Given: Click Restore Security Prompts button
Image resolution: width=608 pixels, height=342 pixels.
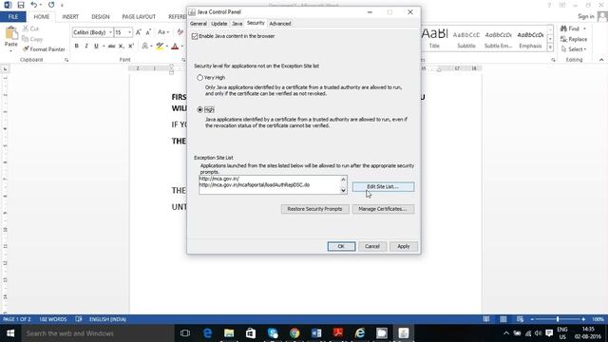Looking at the screenshot, I should click(x=314, y=209).
